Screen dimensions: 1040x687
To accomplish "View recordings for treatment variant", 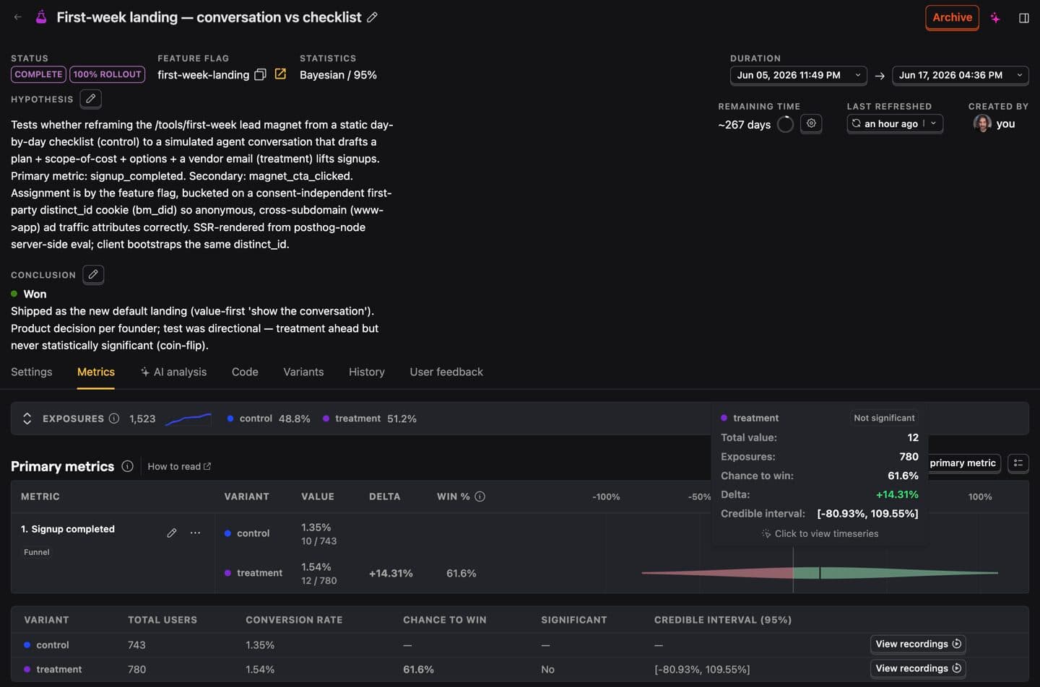I will tap(918, 668).
